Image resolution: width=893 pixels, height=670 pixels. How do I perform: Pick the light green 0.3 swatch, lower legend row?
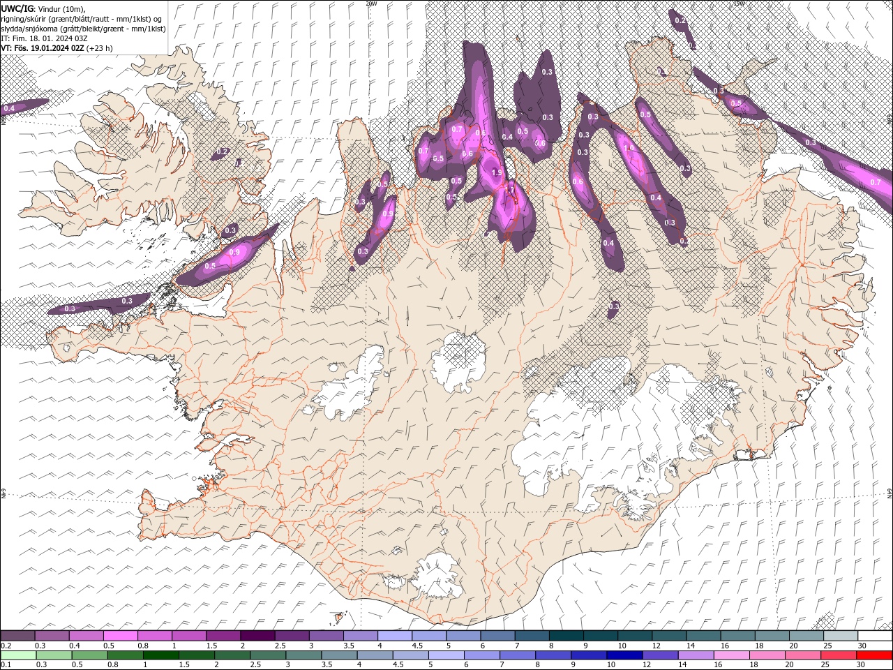(x=54, y=655)
